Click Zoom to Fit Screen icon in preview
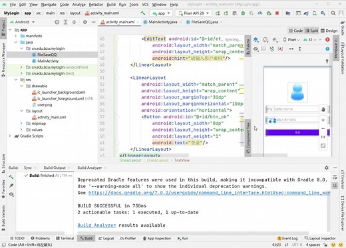 tap(323, 146)
